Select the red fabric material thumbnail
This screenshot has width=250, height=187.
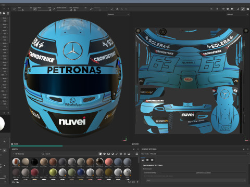click(34, 172)
